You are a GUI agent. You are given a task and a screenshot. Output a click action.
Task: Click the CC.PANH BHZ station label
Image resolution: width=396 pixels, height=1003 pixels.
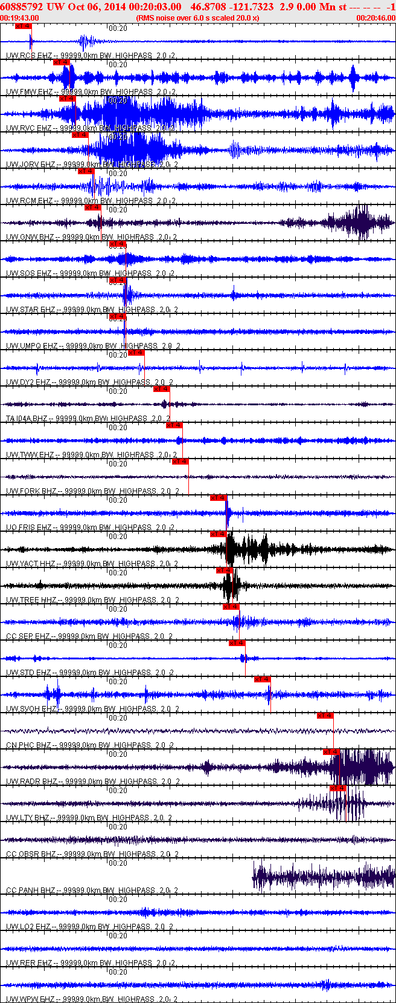(31, 890)
